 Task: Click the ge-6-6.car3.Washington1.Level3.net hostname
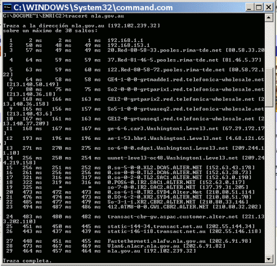(x=163, y=128)
